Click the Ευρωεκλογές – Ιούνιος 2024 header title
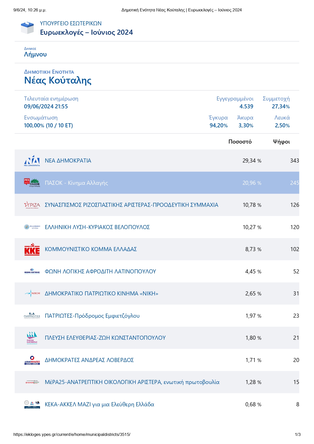The height and width of the screenshot is (444, 314). [86, 32]
